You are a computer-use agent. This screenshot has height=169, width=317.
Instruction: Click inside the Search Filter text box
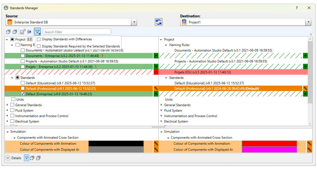77,32
